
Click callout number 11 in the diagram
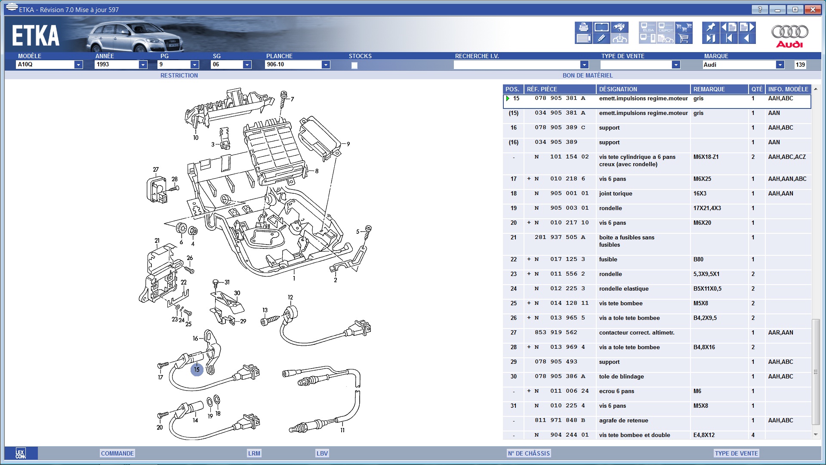(x=342, y=430)
